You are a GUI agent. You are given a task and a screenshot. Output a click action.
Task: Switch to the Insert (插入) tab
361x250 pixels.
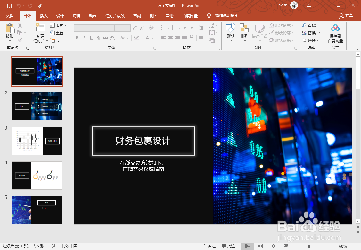[x=44, y=16]
